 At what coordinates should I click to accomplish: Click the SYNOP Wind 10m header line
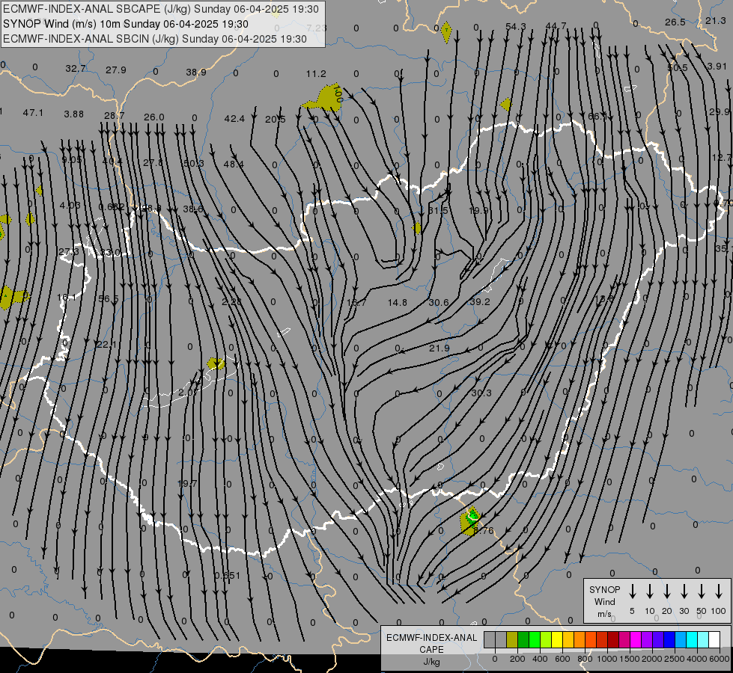126,24
